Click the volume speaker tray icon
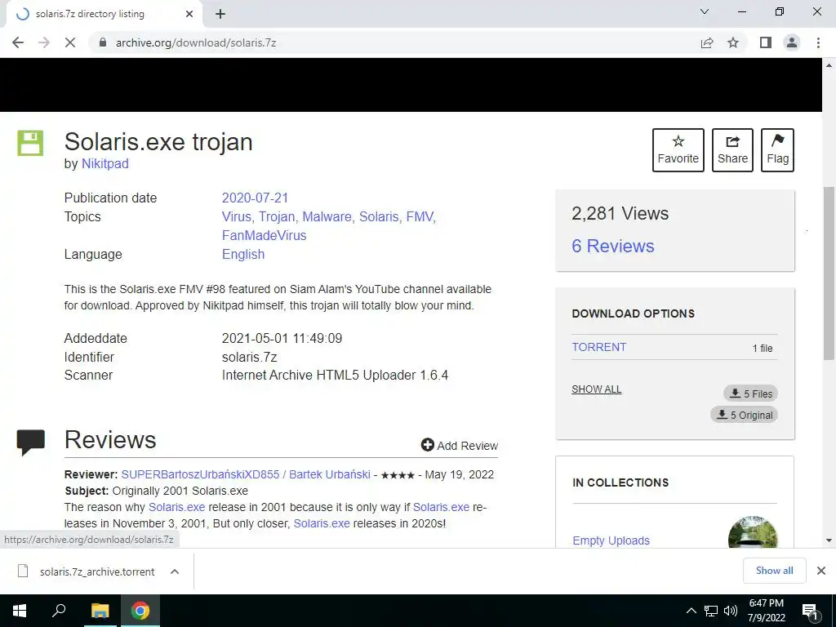 [731, 611]
